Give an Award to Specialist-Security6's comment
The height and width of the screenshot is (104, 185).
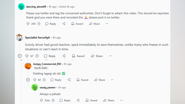78,56
